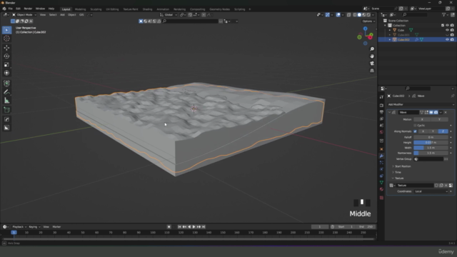457x257 pixels.
Task: Enable the Cyclic checkbox
Action: (x=415, y=126)
